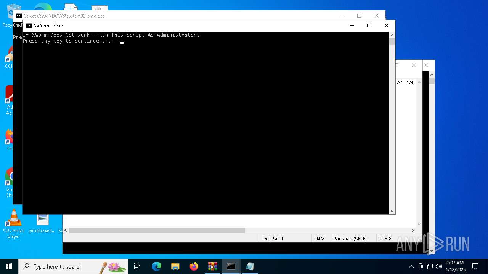Close the XWorm - Fixer window

click(x=386, y=25)
